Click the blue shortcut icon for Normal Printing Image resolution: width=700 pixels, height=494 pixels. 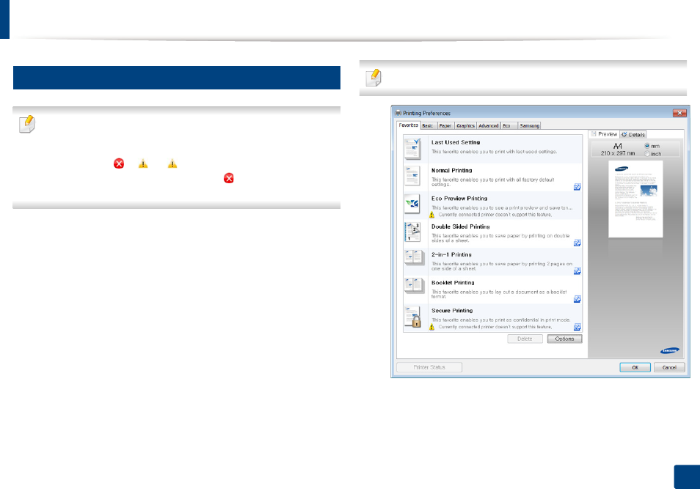coord(577,187)
